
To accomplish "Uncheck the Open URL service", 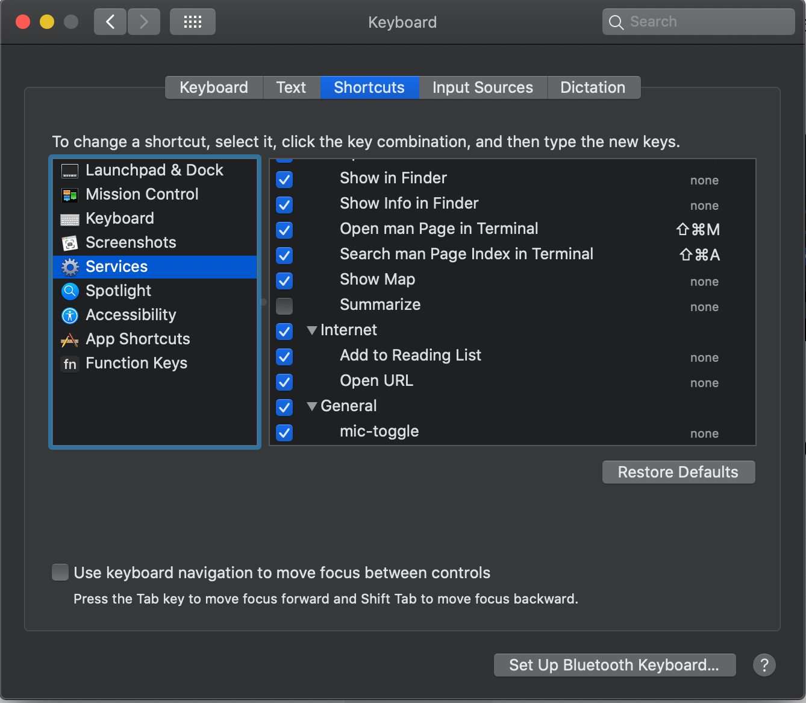I will (x=284, y=382).
